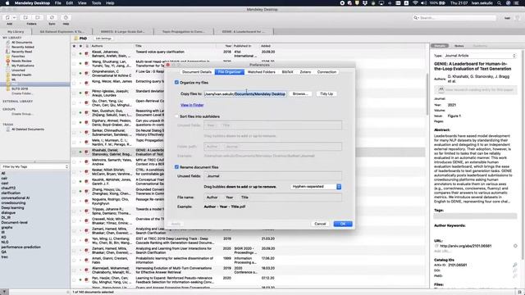
Task: Select the 'Deep learning' tag
Action: [x=12, y=207]
